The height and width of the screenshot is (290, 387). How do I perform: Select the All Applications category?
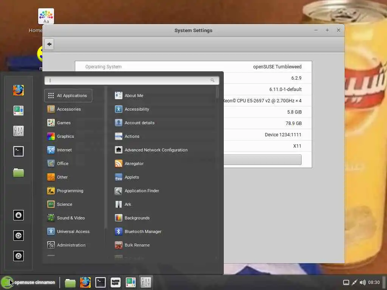click(68, 96)
